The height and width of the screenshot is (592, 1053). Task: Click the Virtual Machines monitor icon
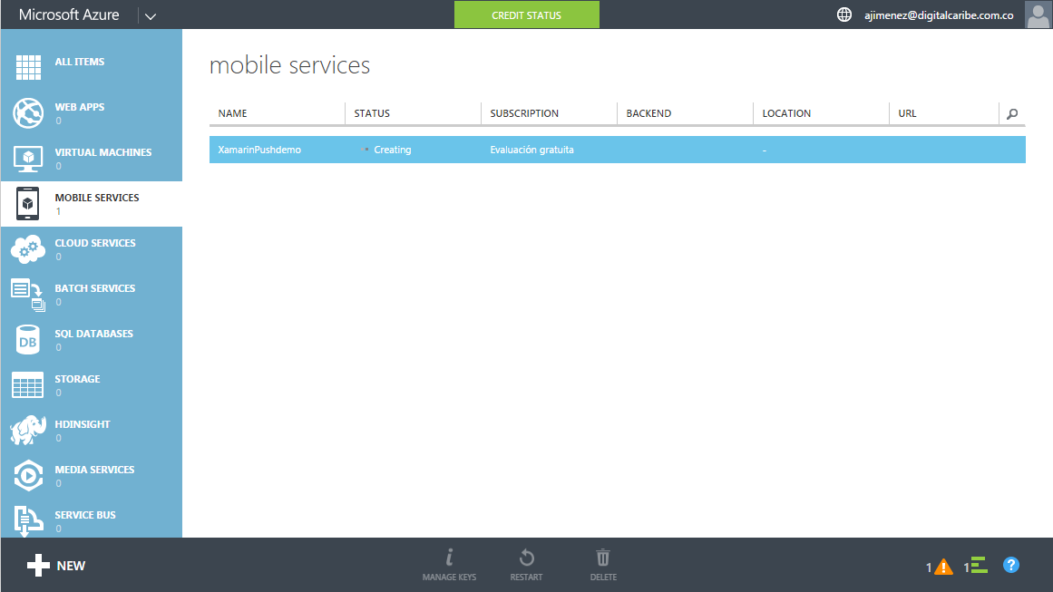28,159
